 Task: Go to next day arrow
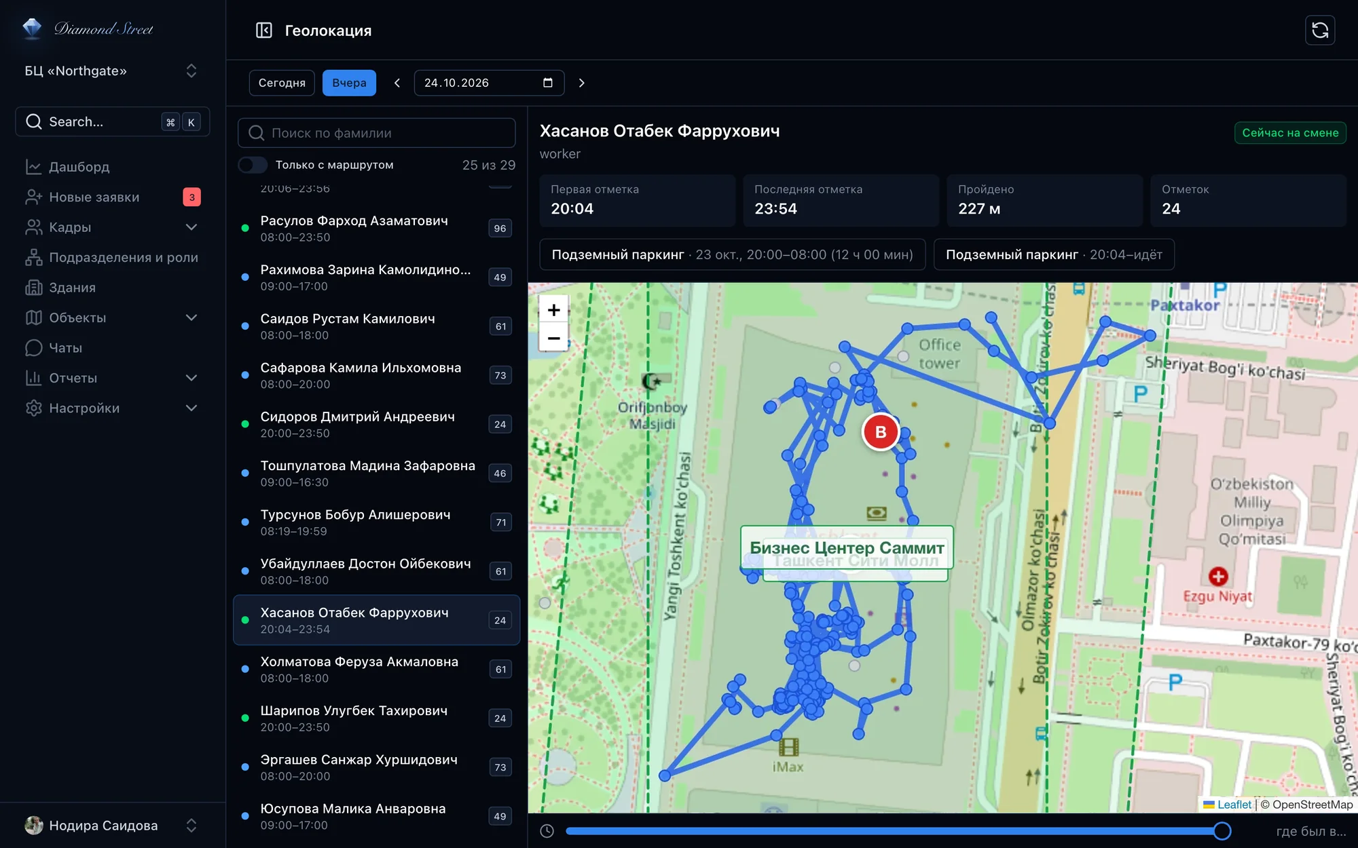[x=582, y=83]
